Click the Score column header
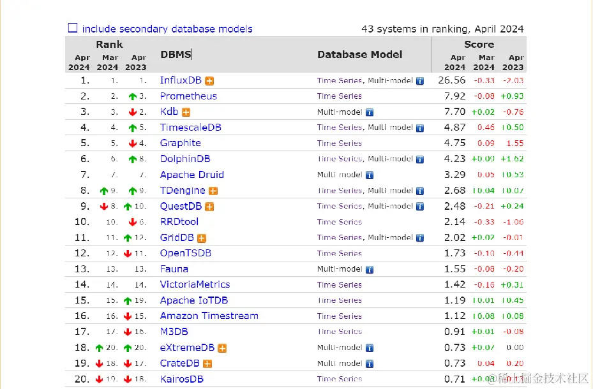593x389 pixels. (479, 44)
